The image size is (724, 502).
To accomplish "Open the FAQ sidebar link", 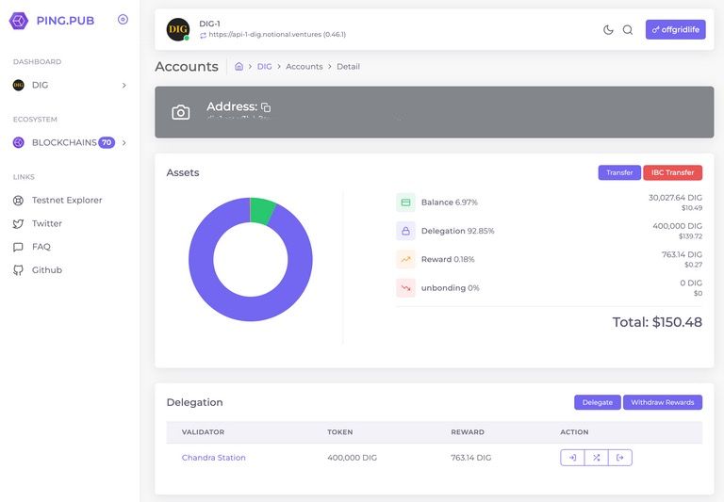I will [41, 247].
